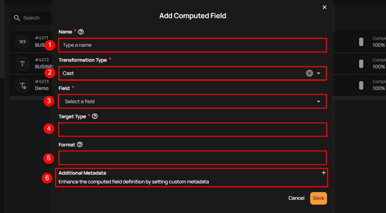Viewport: 386px width, 213px height.
Task: Open the Transformation Type dropdown arrow
Action: point(319,74)
